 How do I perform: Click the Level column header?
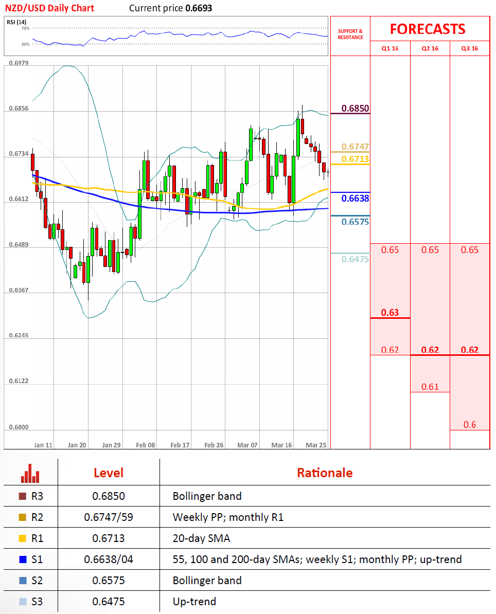coord(109,473)
